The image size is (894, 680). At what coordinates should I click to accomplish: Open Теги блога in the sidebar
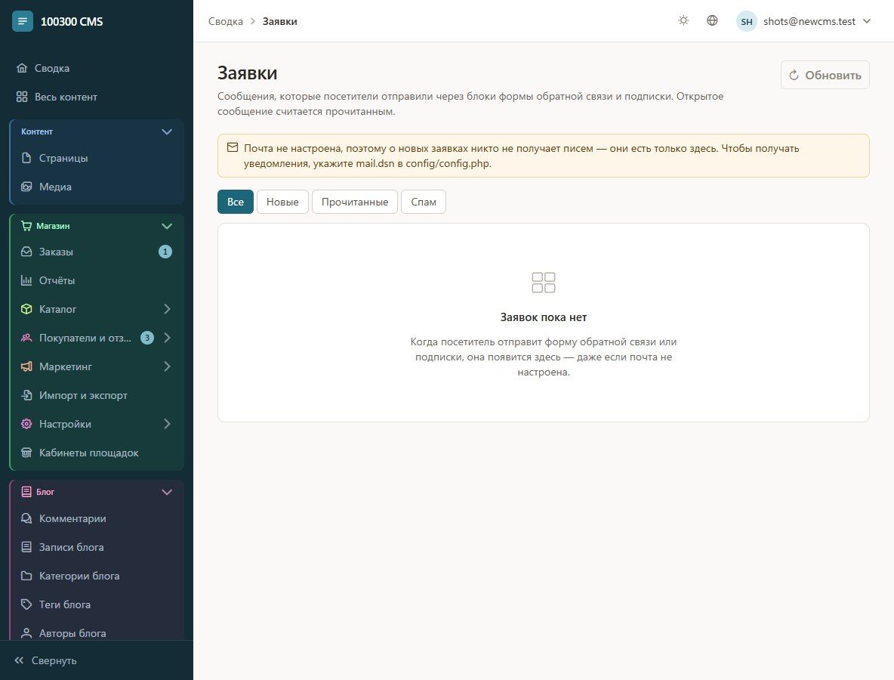tap(97, 604)
